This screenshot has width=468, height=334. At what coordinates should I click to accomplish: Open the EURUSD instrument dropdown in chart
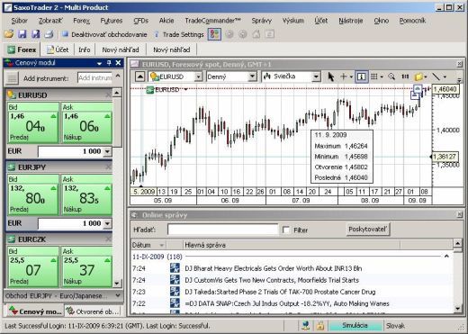[x=198, y=77]
